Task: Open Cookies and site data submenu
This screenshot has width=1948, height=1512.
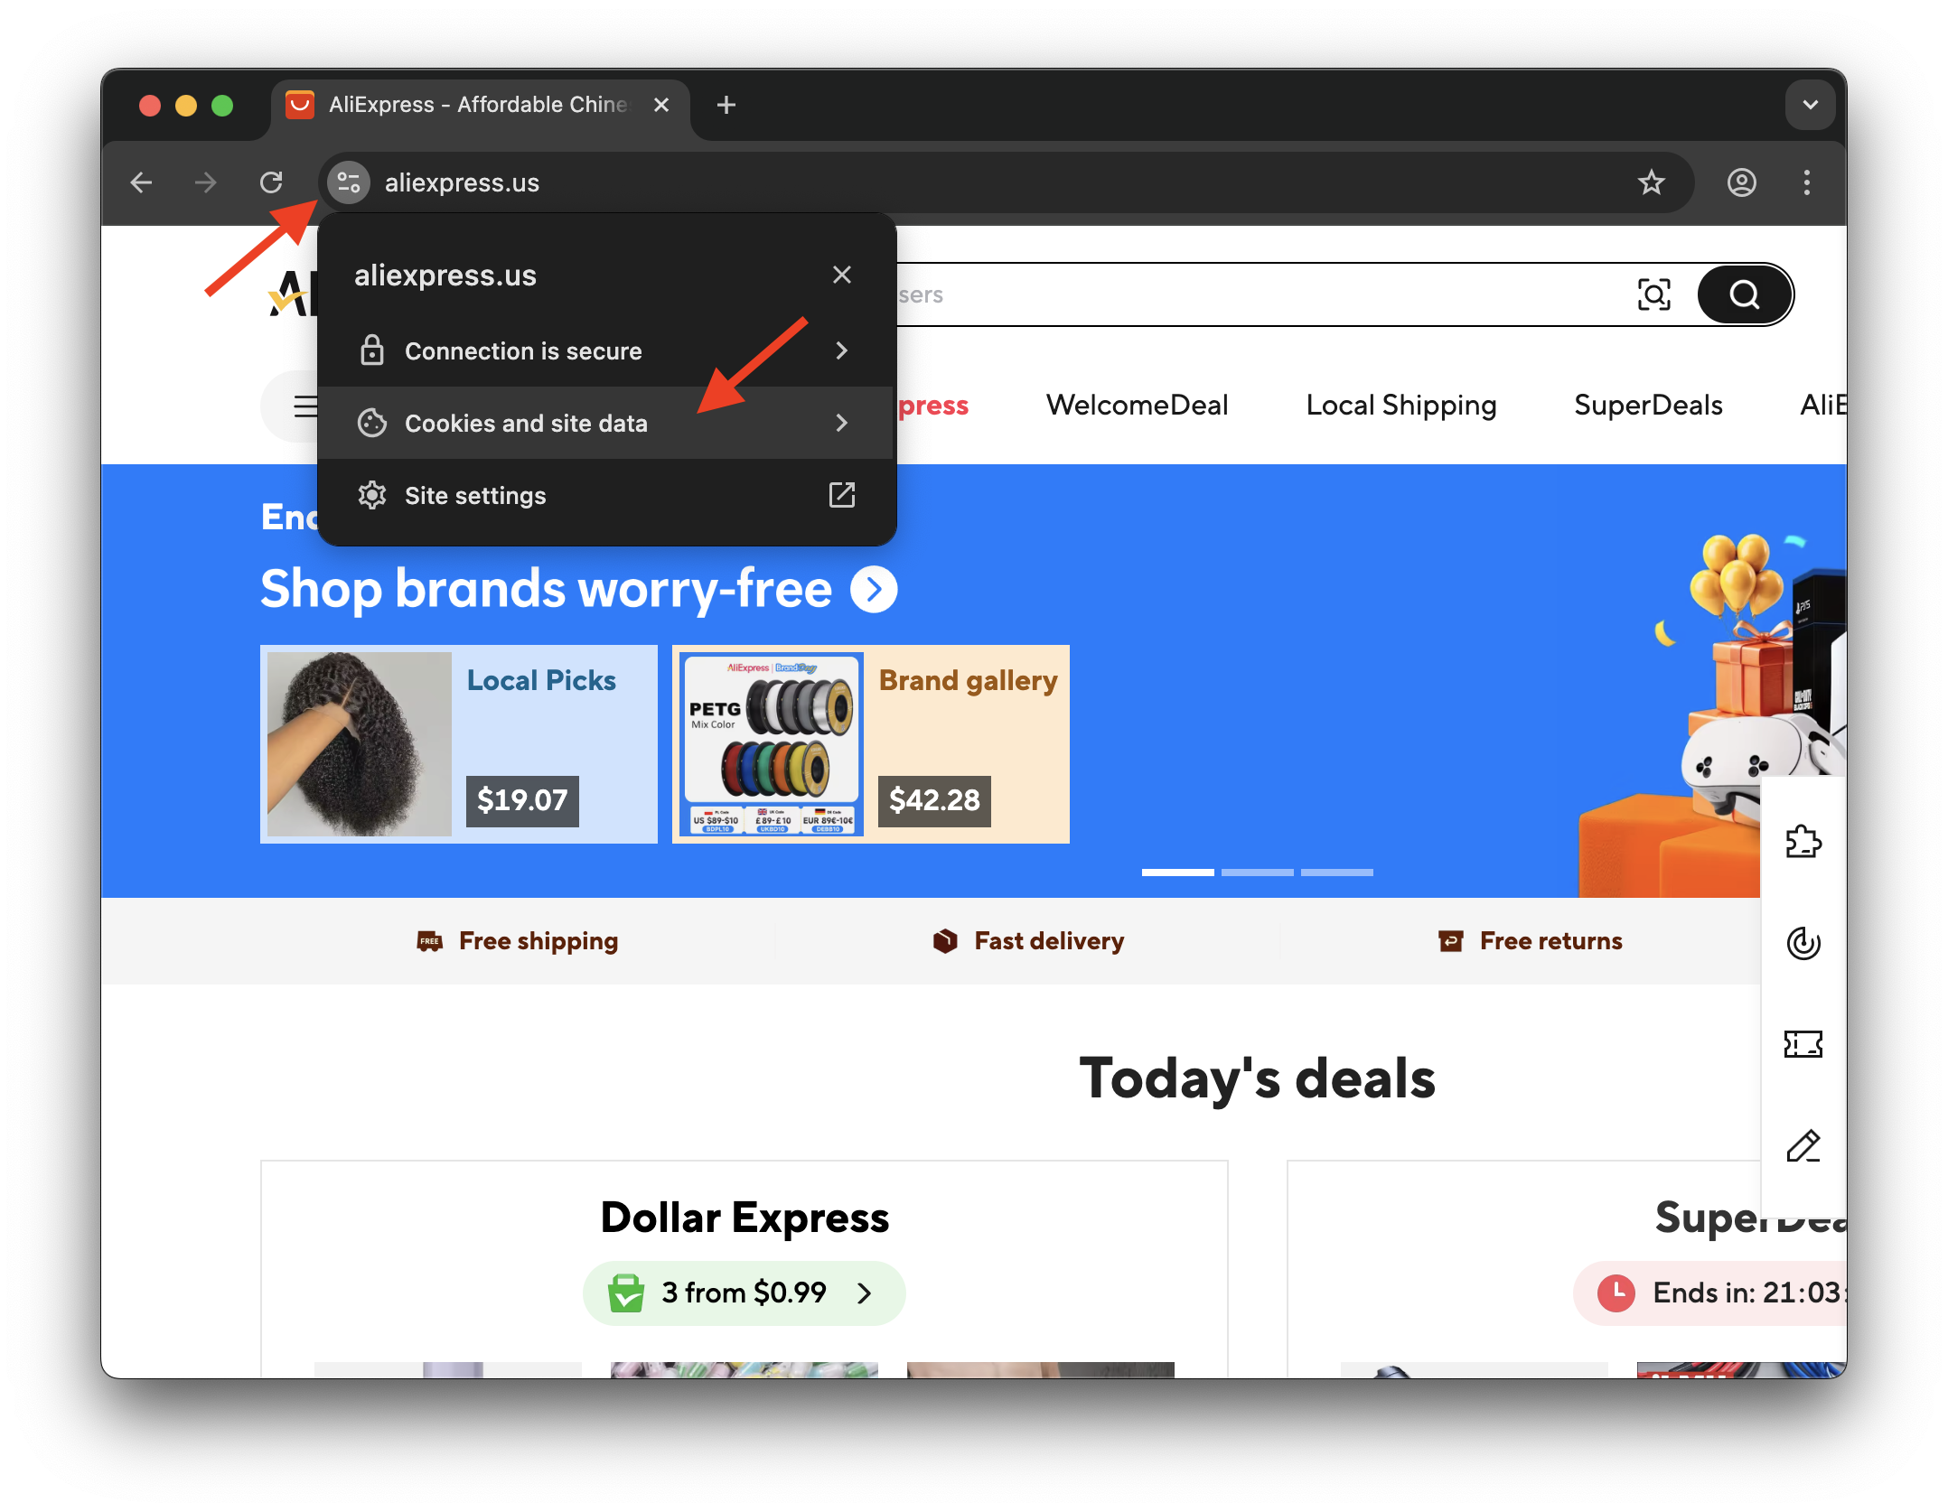Action: pyautogui.click(x=605, y=423)
